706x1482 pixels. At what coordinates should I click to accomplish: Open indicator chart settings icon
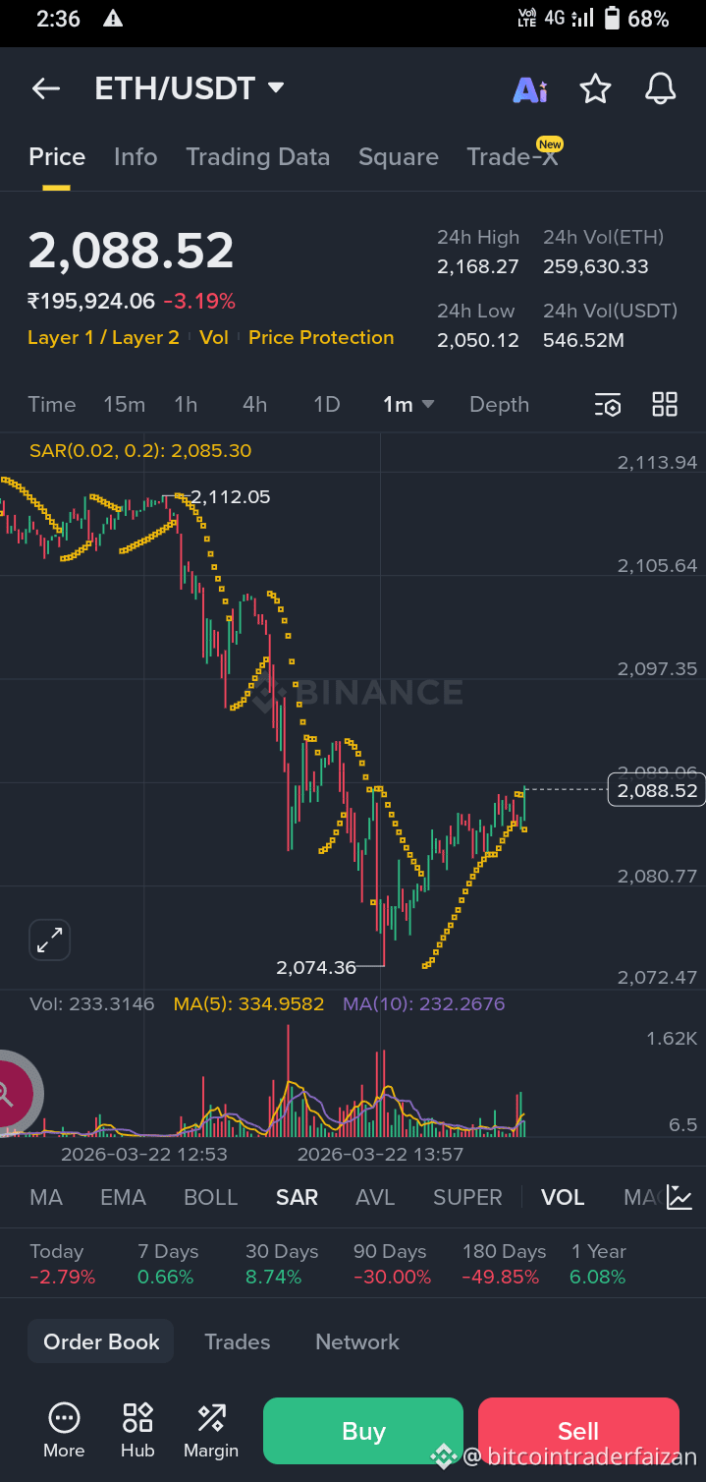click(679, 1197)
